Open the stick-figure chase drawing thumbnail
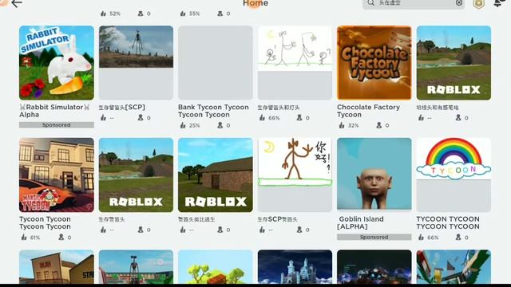Image resolution: width=511 pixels, height=287 pixels. click(x=295, y=63)
